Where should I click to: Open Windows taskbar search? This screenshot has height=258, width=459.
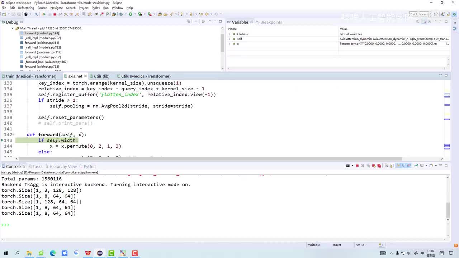[x=17, y=253]
